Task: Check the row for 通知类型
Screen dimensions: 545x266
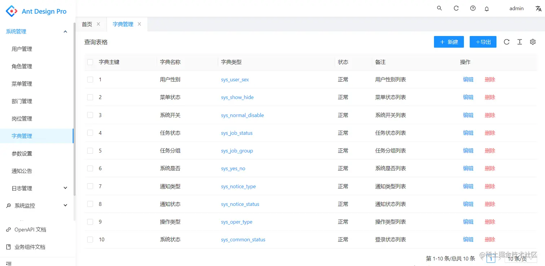Action: tap(90, 186)
